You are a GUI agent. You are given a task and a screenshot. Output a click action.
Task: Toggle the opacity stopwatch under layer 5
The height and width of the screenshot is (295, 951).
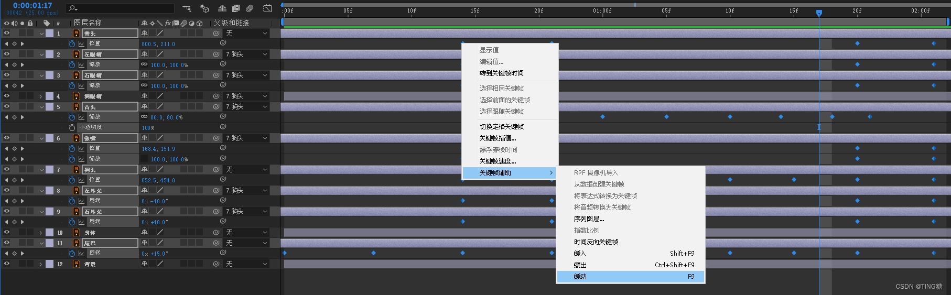tap(72, 128)
